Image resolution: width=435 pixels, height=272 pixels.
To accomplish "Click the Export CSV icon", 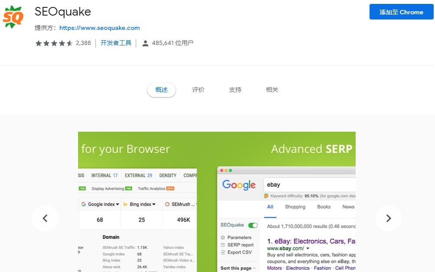I will tap(223, 253).
